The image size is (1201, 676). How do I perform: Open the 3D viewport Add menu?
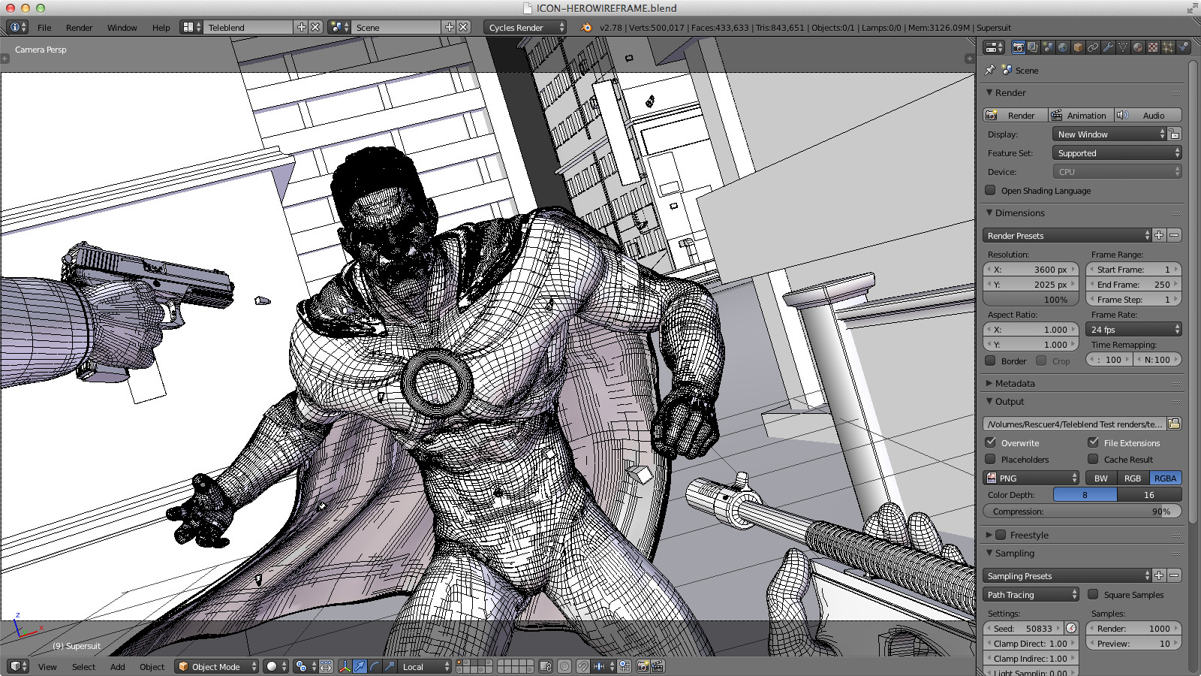118,667
